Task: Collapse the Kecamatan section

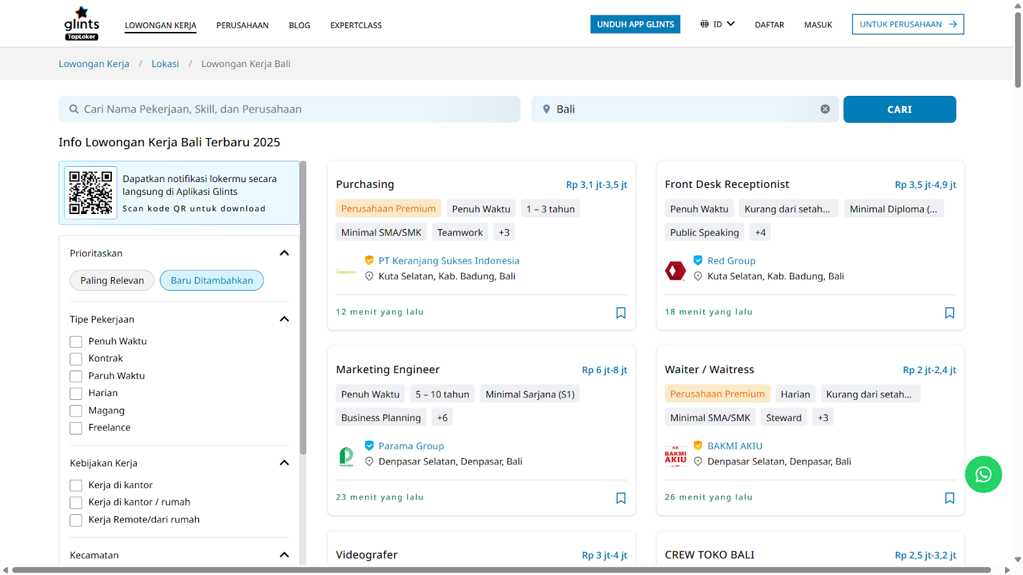Action: (x=285, y=555)
